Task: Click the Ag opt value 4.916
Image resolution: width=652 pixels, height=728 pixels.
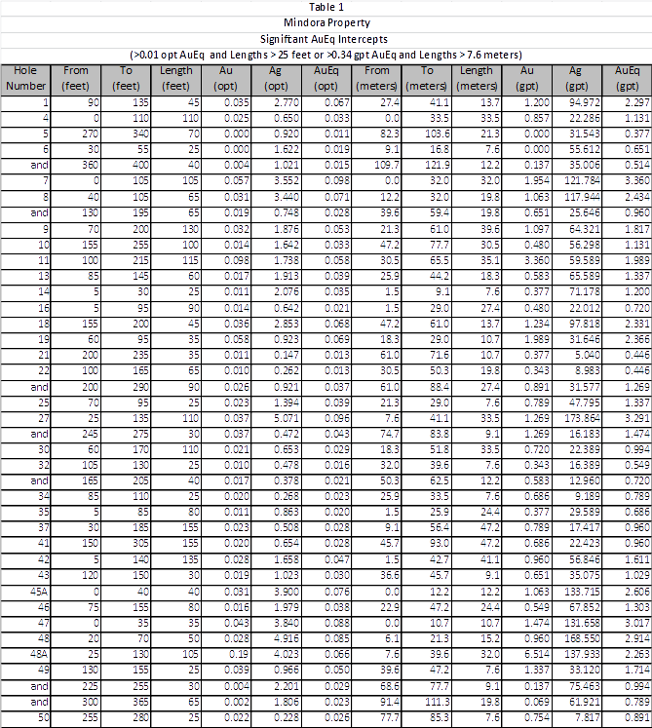Action: click(x=287, y=638)
